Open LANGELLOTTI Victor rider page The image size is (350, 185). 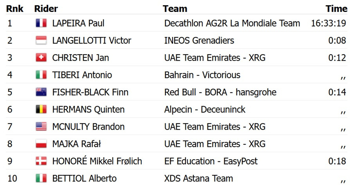click(x=92, y=40)
